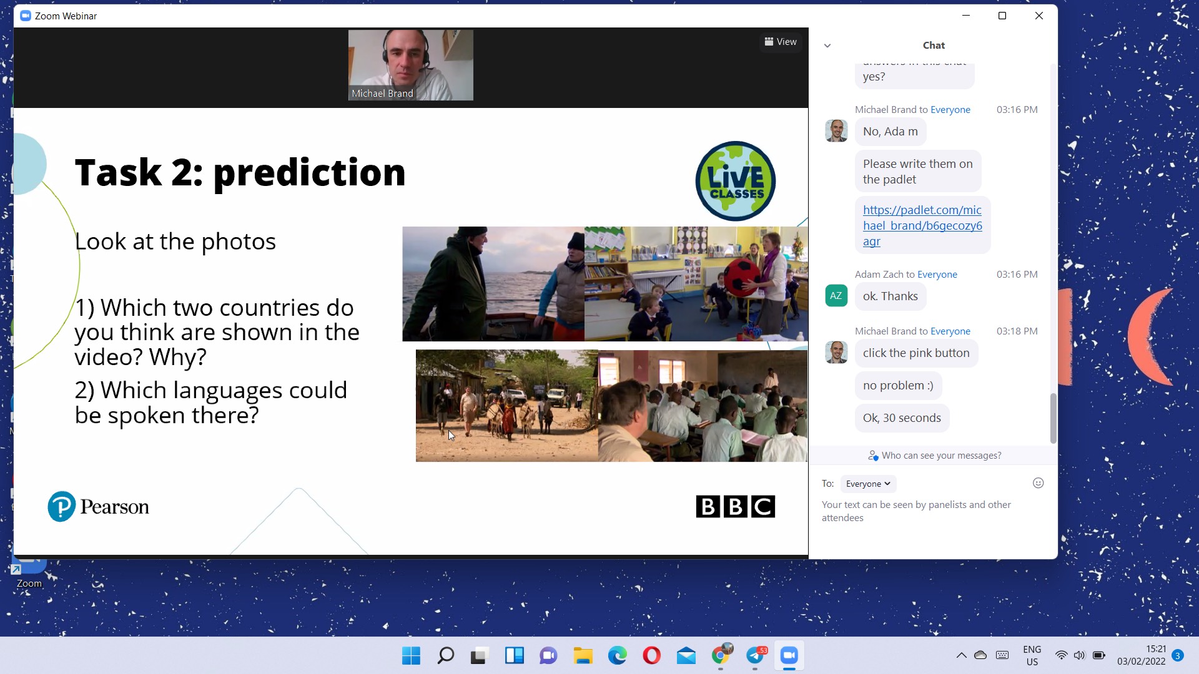Open the emoji picker in chat
This screenshot has height=674, width=1199.
click(1038, 483)
